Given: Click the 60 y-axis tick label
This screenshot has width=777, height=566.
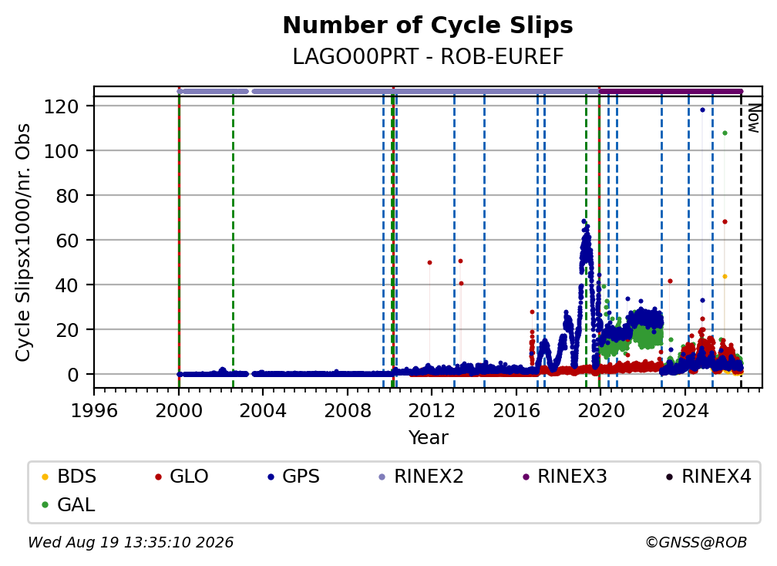Looking at the screenshot, I should coord(67,241).
